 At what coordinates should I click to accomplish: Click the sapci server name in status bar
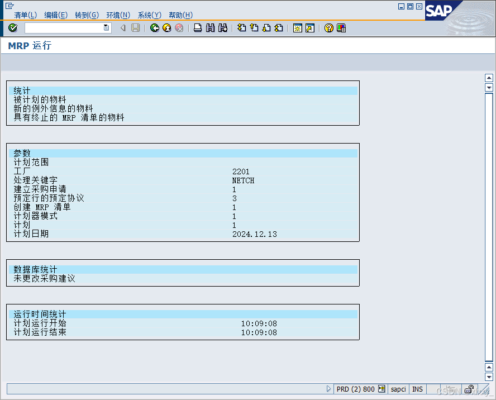click(398, 389)
